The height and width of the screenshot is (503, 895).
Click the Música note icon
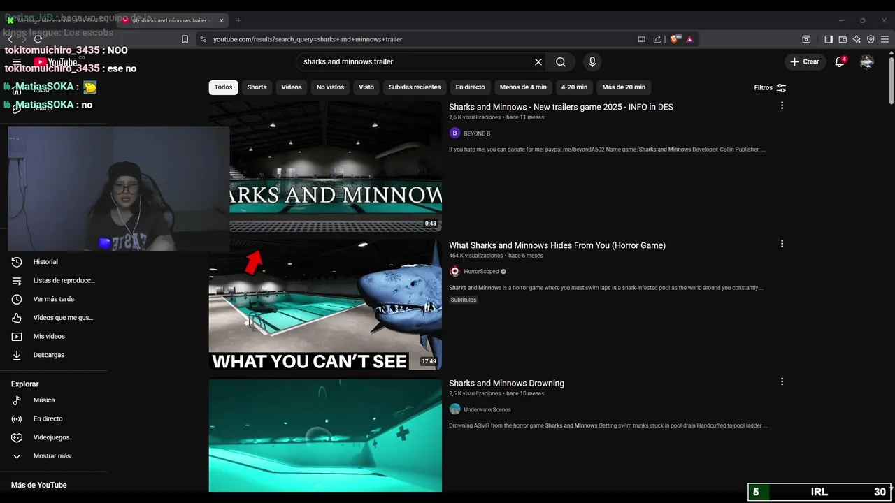click(x=17, y=400)
